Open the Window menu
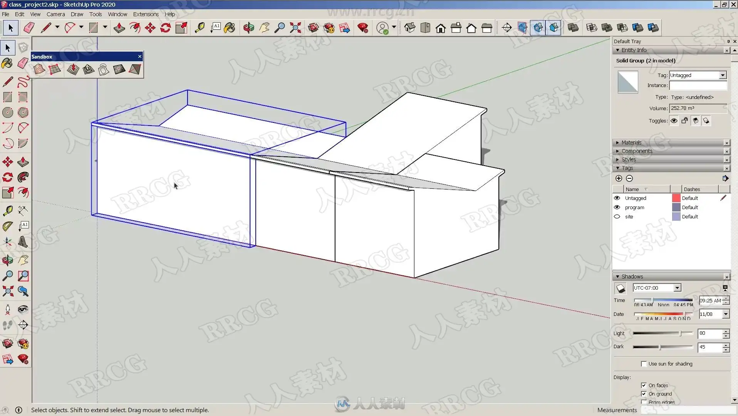 pyautogui.click(x=117, y=14)
